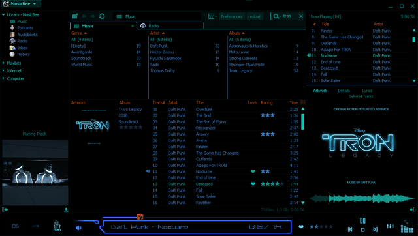Image resolution: width=418 pixels, height=236 pixels.
Task: Clear the tron search text
Action: tap(301, 16)
